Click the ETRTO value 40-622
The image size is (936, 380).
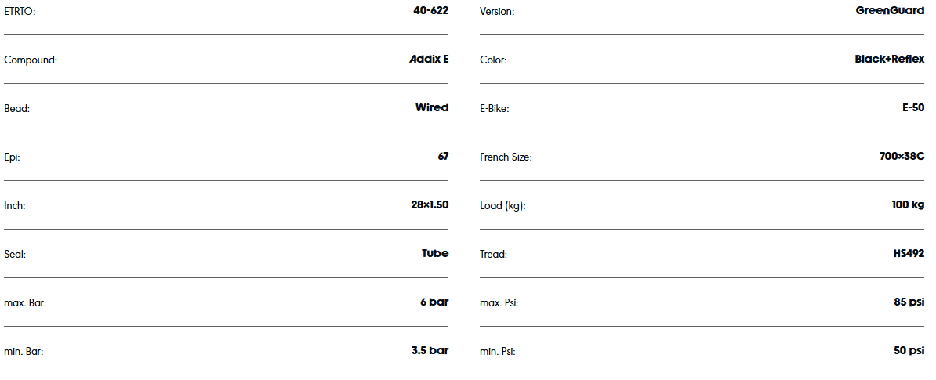coord(430,11)
